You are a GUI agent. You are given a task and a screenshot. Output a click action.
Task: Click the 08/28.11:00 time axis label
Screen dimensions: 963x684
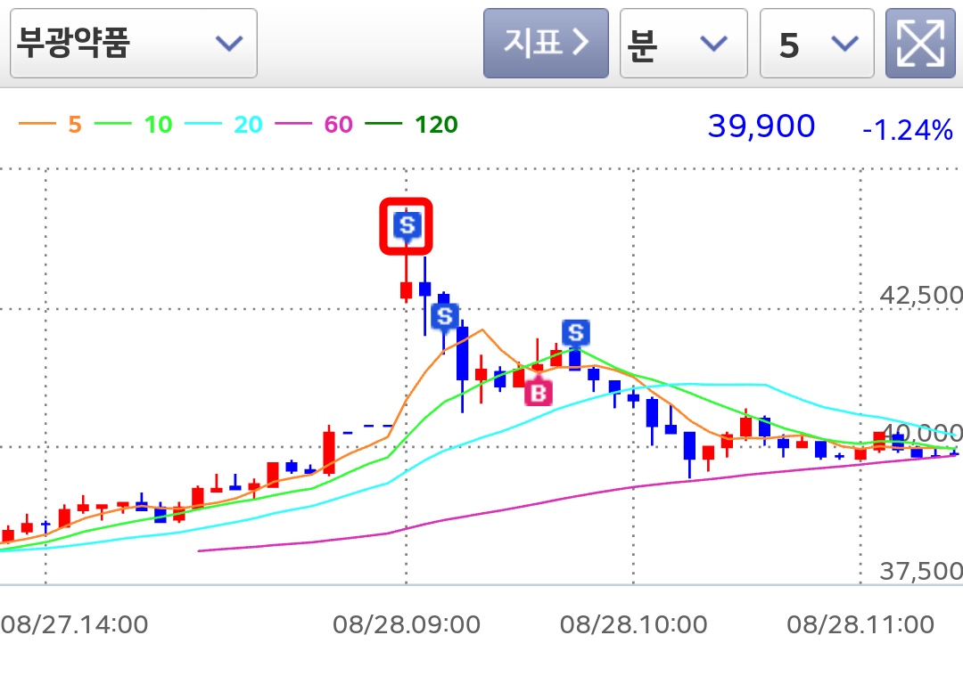860,624
